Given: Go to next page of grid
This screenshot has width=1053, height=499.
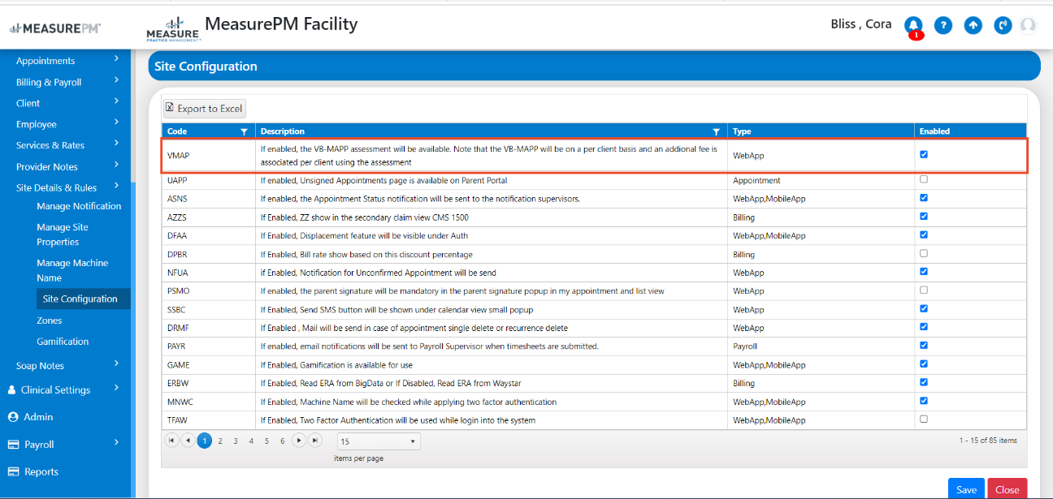Looking at the screenshot, I should coord(299,441).
